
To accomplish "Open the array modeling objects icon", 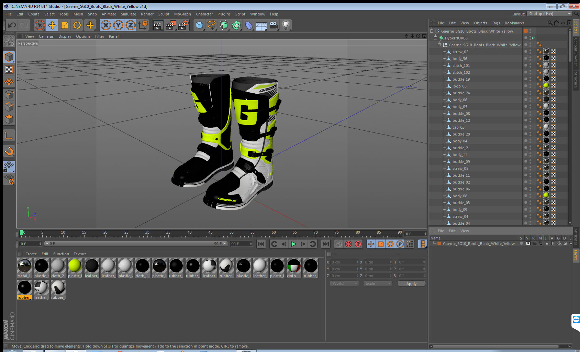I will point(236,25).
